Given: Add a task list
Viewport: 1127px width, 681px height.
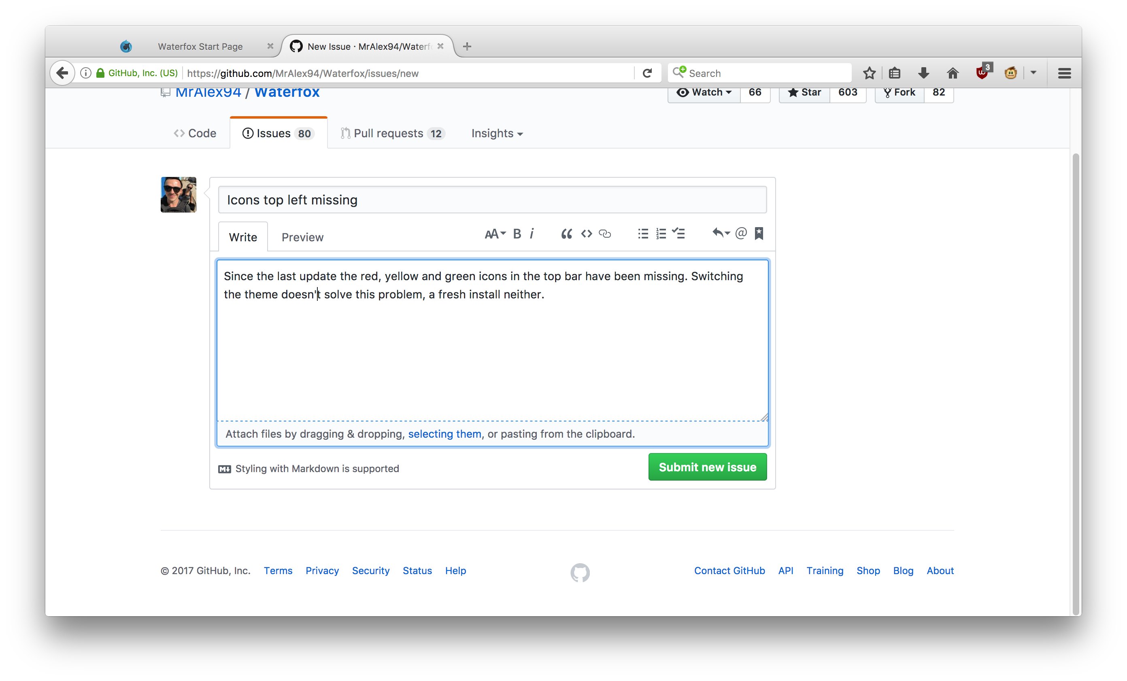Looking at the screenshot, I should 679,234.
